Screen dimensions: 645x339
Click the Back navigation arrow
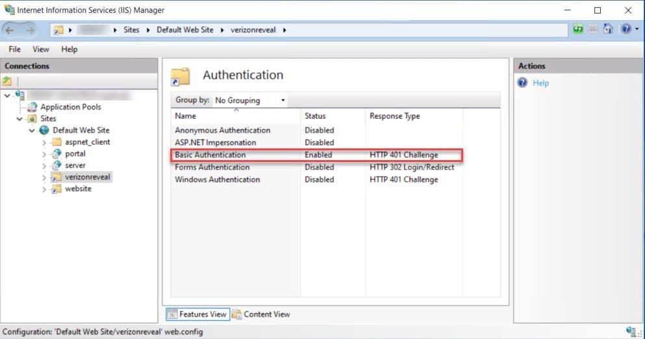(x=10, y=30)
